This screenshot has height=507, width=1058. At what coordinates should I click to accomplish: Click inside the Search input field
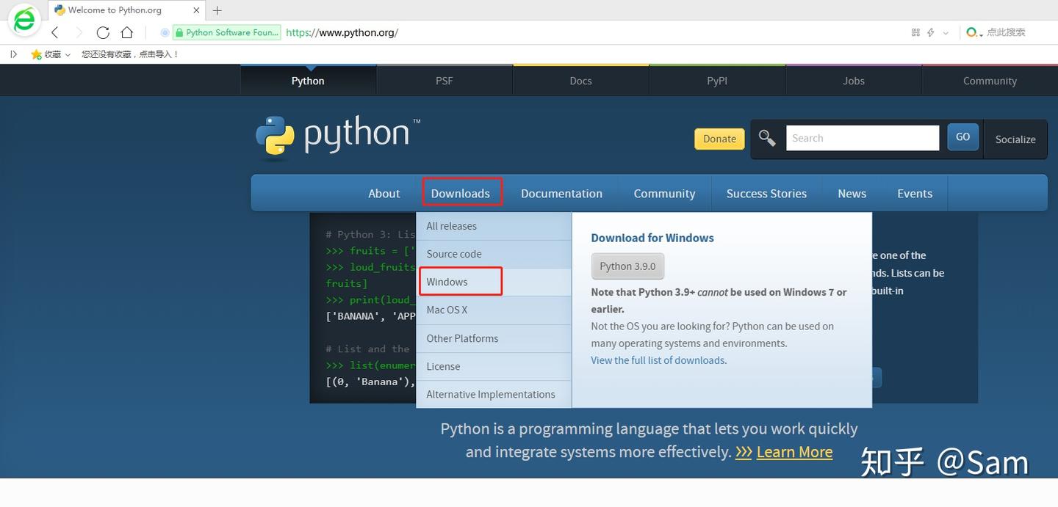pyautogui.click(x=863, y=137)
